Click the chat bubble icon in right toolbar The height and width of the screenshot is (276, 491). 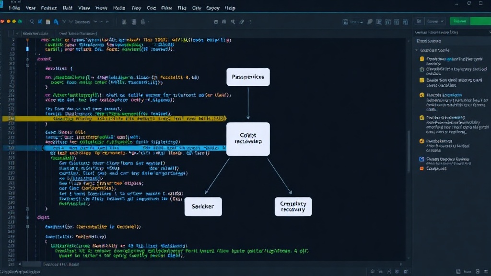[x=370, y=22]
